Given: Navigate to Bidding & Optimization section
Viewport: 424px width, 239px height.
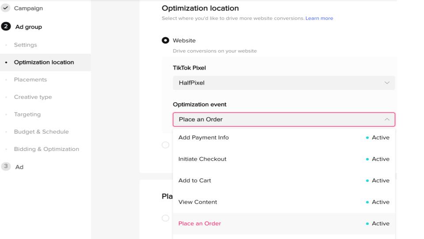Looking at the screenshot, I should point(46,149).
